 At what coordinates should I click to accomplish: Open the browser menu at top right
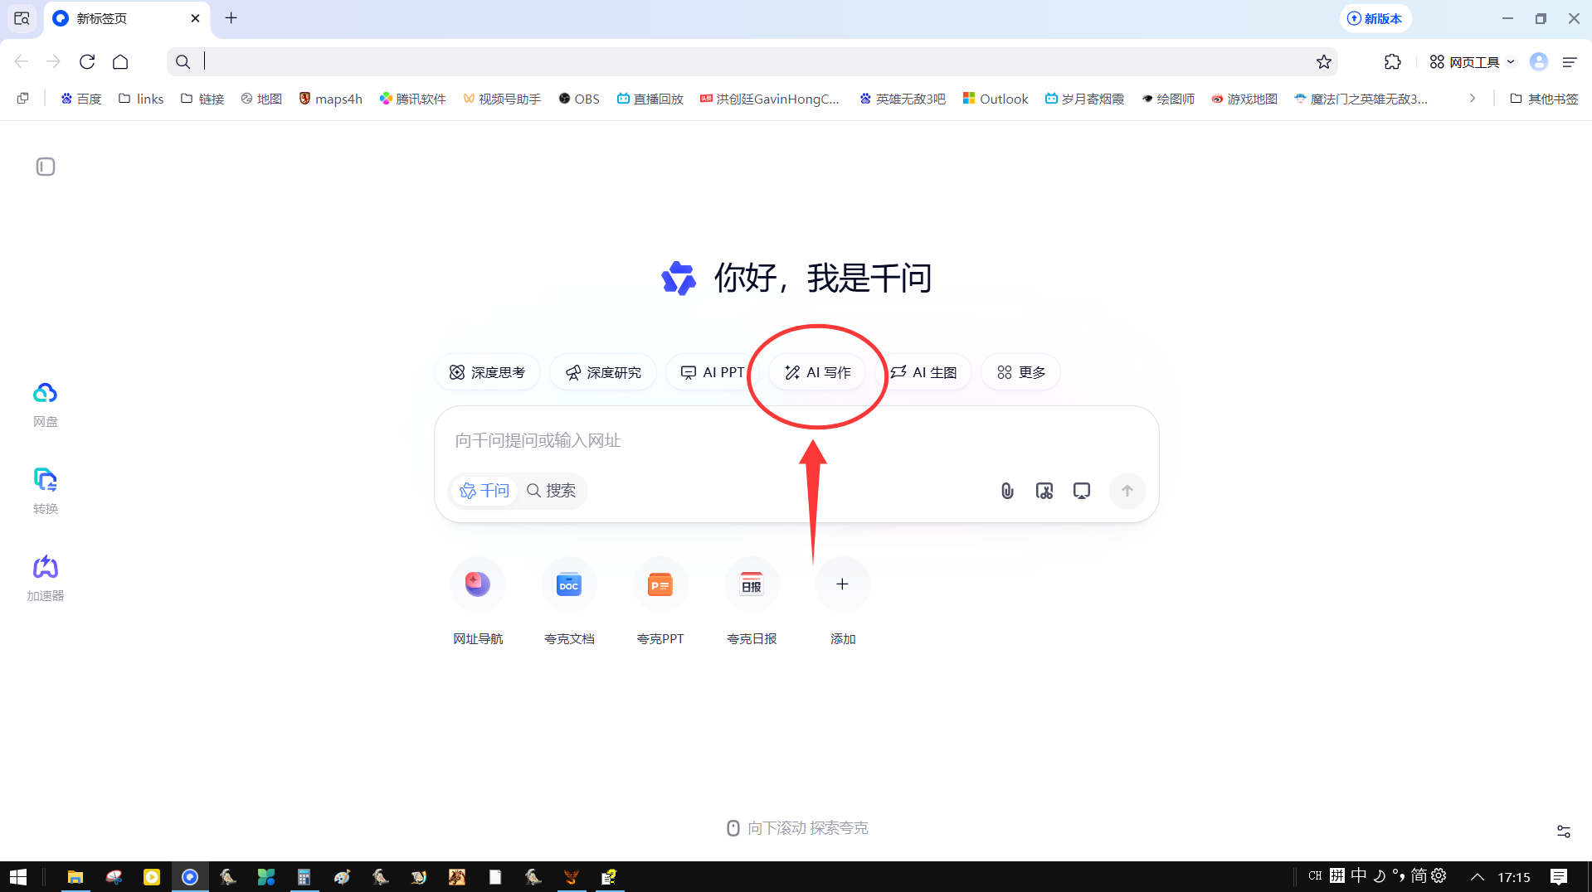coord(1570,61)
